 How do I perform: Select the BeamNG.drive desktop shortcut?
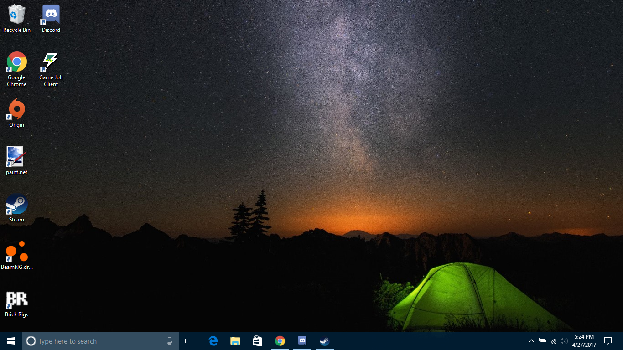point(17,255)
